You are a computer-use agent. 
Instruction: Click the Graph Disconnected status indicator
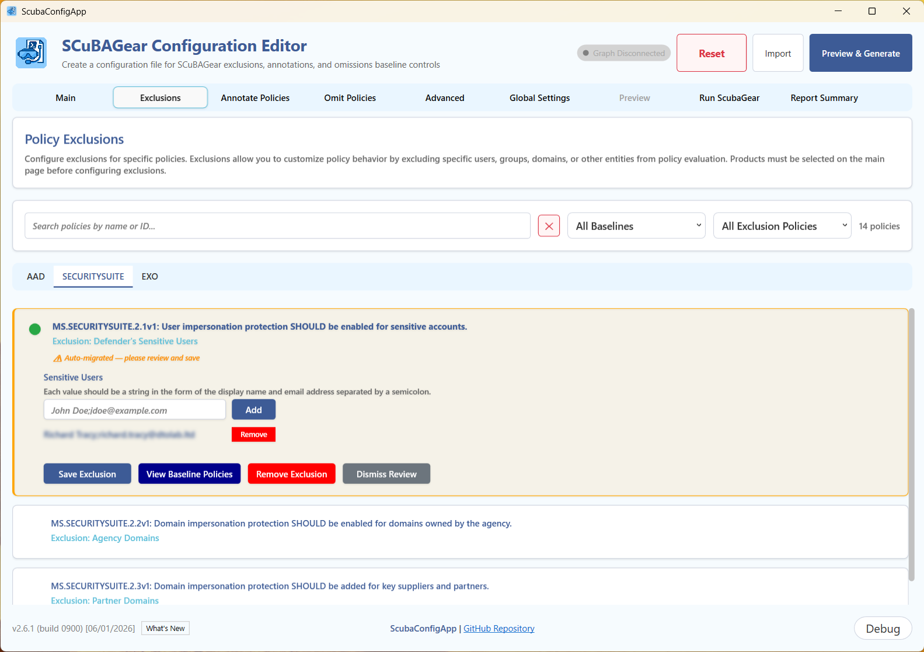click(623, 53)
